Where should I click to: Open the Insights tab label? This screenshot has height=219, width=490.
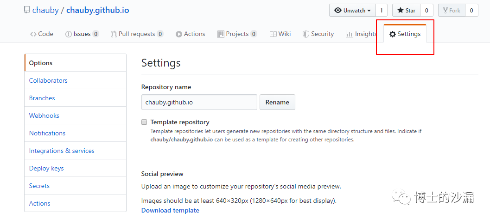click(x=366, y=34)
